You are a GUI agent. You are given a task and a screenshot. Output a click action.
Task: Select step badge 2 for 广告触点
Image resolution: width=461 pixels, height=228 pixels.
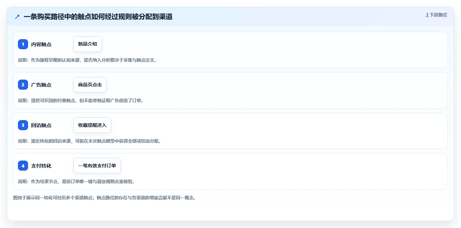pos(23,85)
